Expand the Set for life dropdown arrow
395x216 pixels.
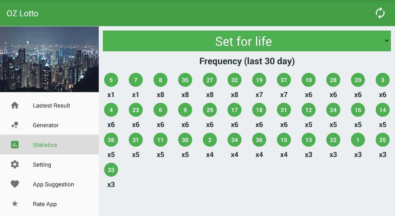pos(387,41)
